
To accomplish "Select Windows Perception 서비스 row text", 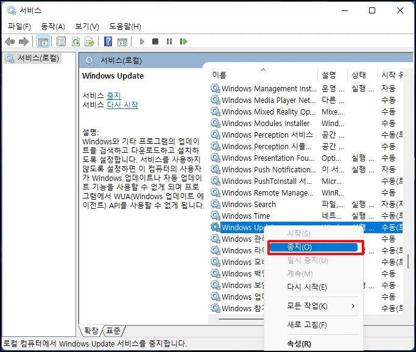I will click(x=267, y=135).
